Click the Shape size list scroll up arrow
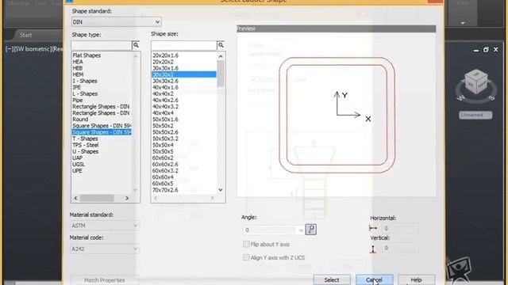The image size is (508, 285). [221, 56]
